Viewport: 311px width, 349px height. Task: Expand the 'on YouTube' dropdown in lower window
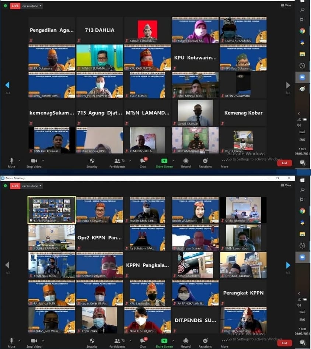(x=32, y=186)
